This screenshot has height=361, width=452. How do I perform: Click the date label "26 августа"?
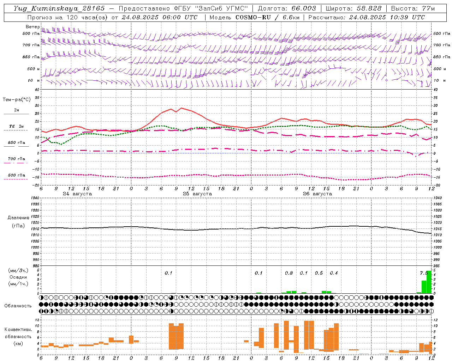click(x=317, y=194)
